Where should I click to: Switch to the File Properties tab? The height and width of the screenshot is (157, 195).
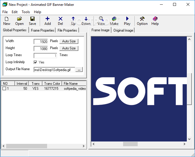pos(67,30)
